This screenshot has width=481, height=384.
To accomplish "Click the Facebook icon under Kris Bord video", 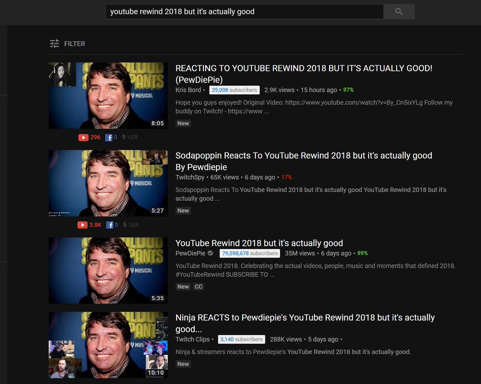I will tap(109, 137).
